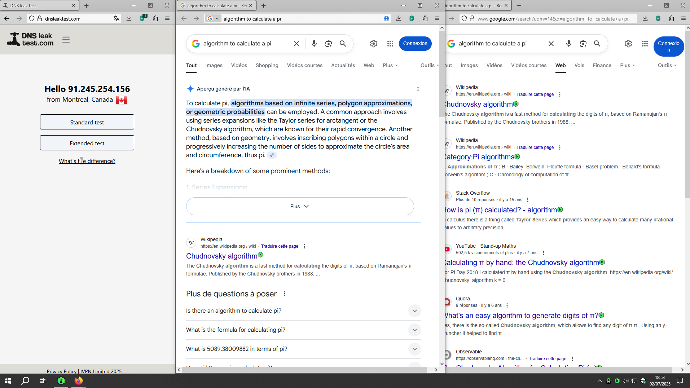Open the Outils dropdown in the middle window
This screenshot has width=690, height=388.
[430, 65]
